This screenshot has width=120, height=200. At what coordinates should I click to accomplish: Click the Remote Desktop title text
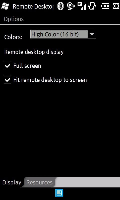(33, 6)
